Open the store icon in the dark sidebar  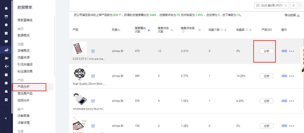[6, 17]
